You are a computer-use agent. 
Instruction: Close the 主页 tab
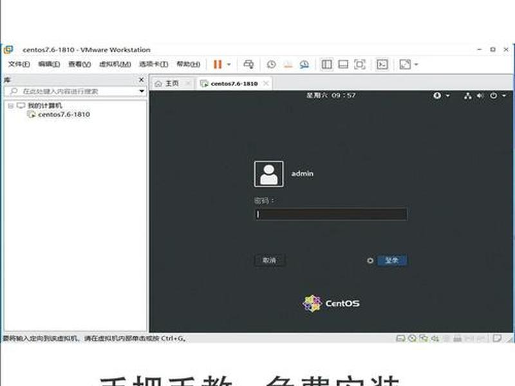(x=188, y=84)
